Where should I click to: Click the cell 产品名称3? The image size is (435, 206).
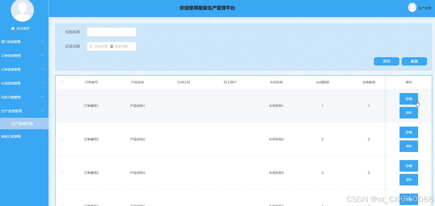coord(137,173)
